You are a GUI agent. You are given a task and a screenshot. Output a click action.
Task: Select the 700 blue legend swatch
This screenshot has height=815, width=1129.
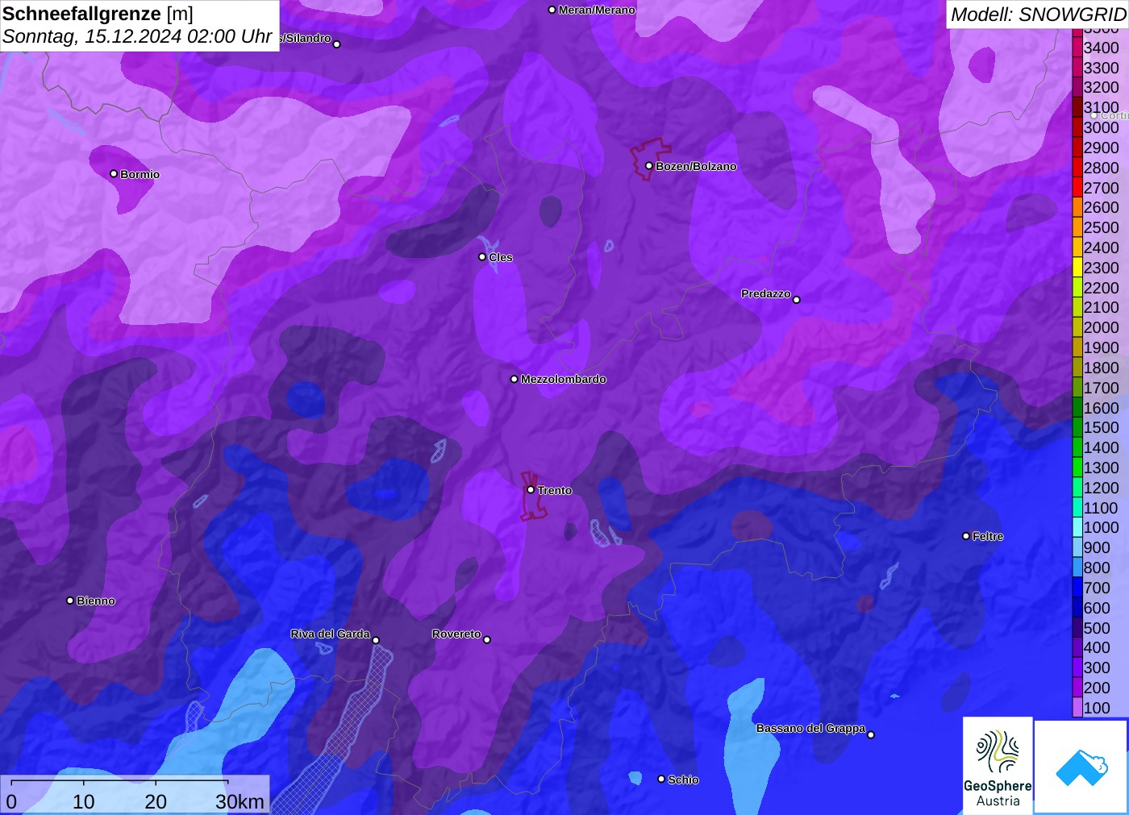(x=1077, y=588)
